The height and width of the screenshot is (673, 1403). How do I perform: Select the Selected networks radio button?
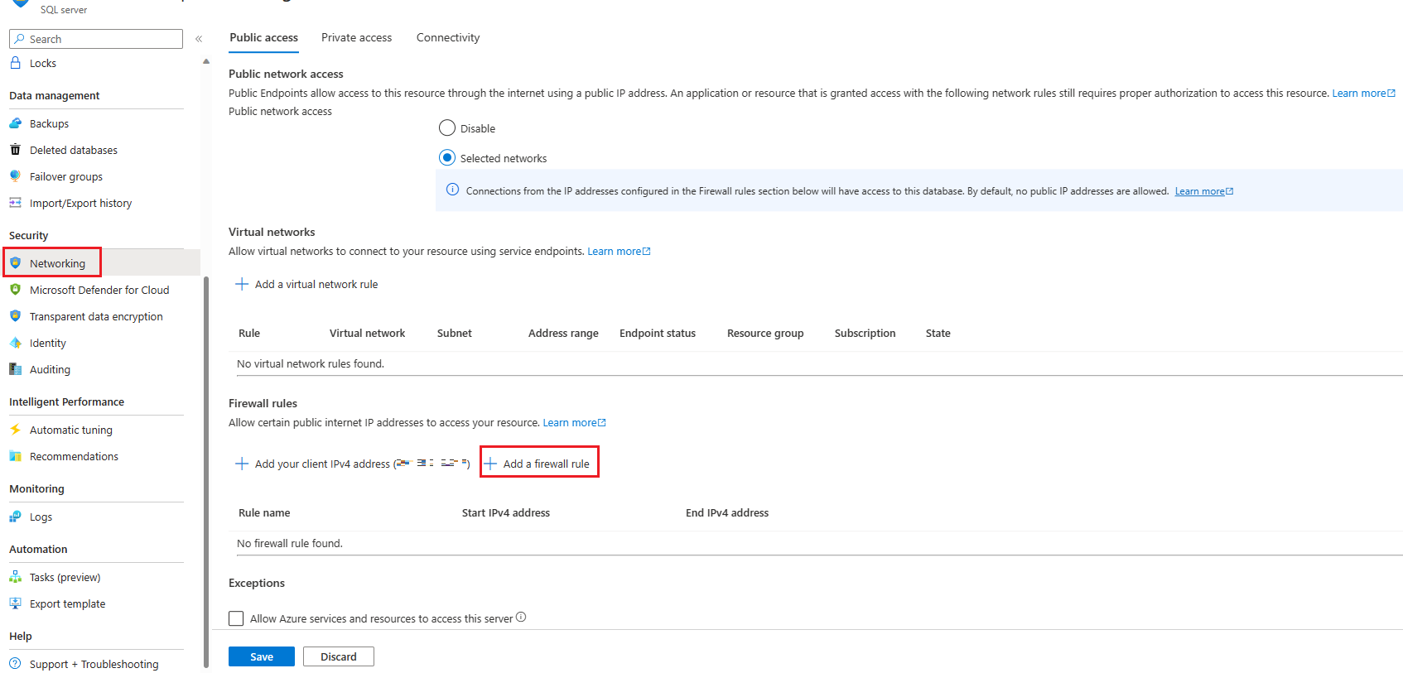(x=447, y=157)
